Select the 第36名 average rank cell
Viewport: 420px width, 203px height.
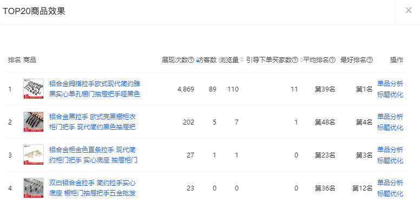[x=325, y=188]
